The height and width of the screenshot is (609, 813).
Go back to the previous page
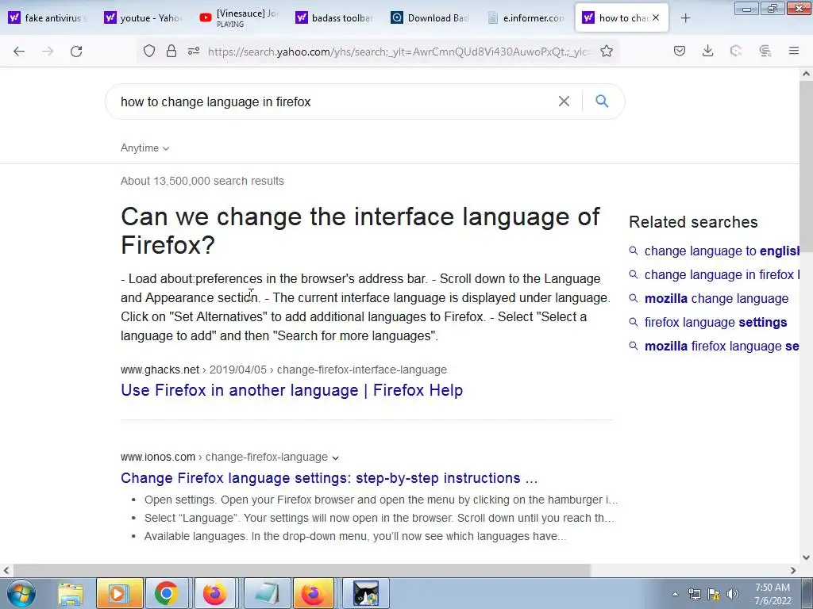[19, 51]
